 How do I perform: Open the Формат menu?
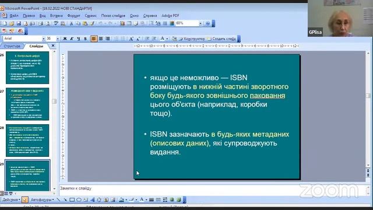pos(74,16)
